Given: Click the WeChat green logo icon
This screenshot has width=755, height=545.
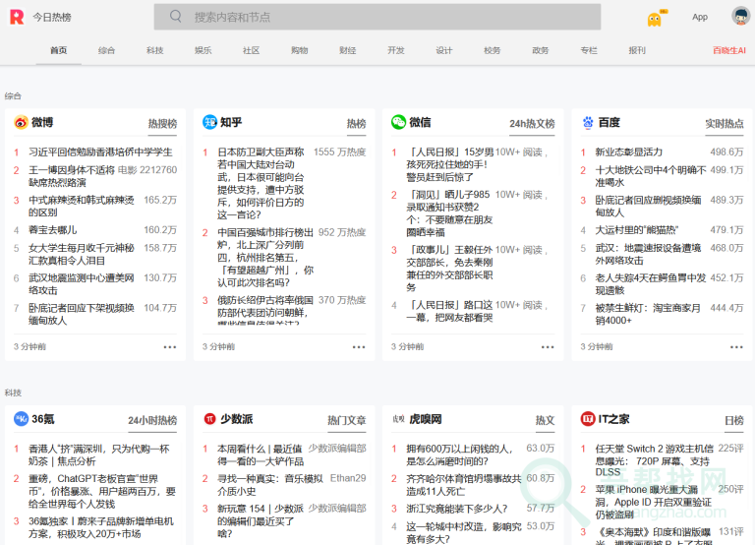Looking at the screenshot, I should click(x=398, y=123).
